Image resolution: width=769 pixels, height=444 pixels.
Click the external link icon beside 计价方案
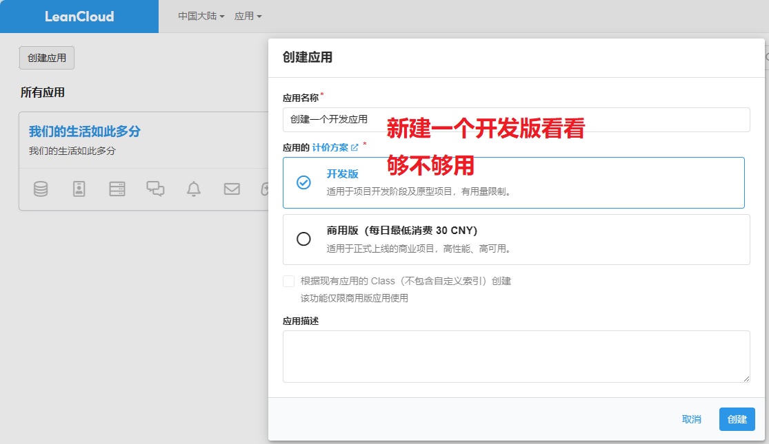pyautogui.click(x=355, y=147)
